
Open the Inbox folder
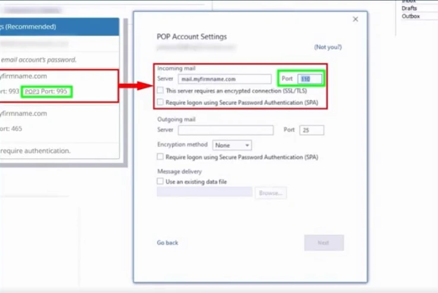409,2
